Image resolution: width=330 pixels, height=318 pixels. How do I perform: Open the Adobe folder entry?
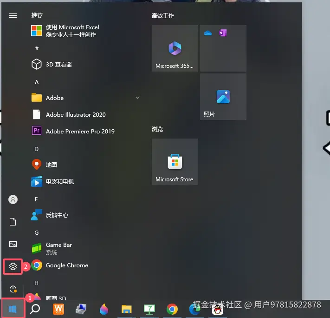coord(85,98)
